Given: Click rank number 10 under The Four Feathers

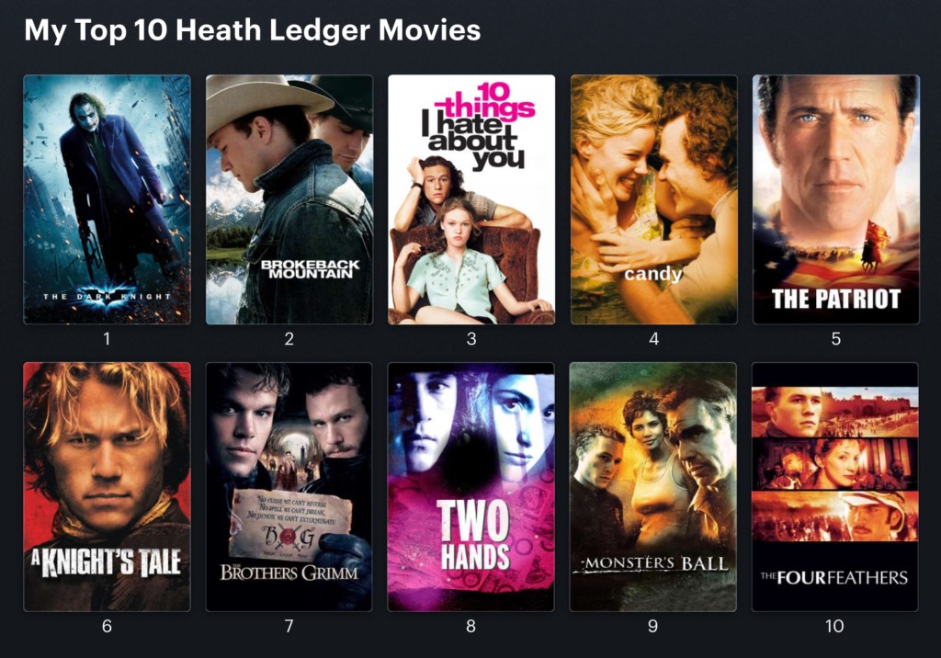Looking at the screenshot, I should pos(834,626).
